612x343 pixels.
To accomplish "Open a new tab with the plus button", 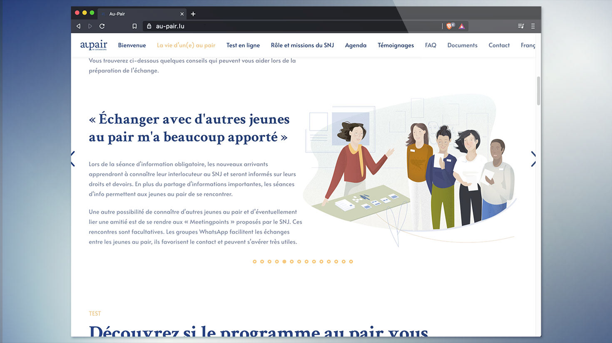I will 193,14.
